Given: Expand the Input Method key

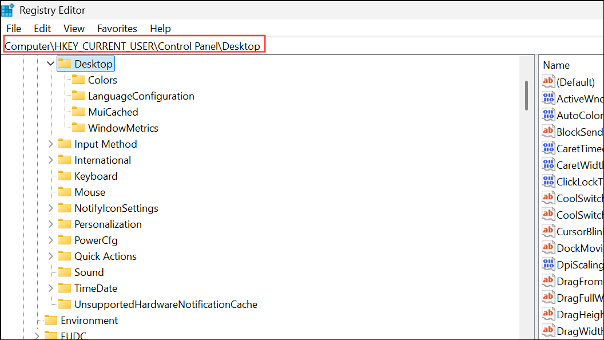Looking at the screenshot, I should pos(50,144).
